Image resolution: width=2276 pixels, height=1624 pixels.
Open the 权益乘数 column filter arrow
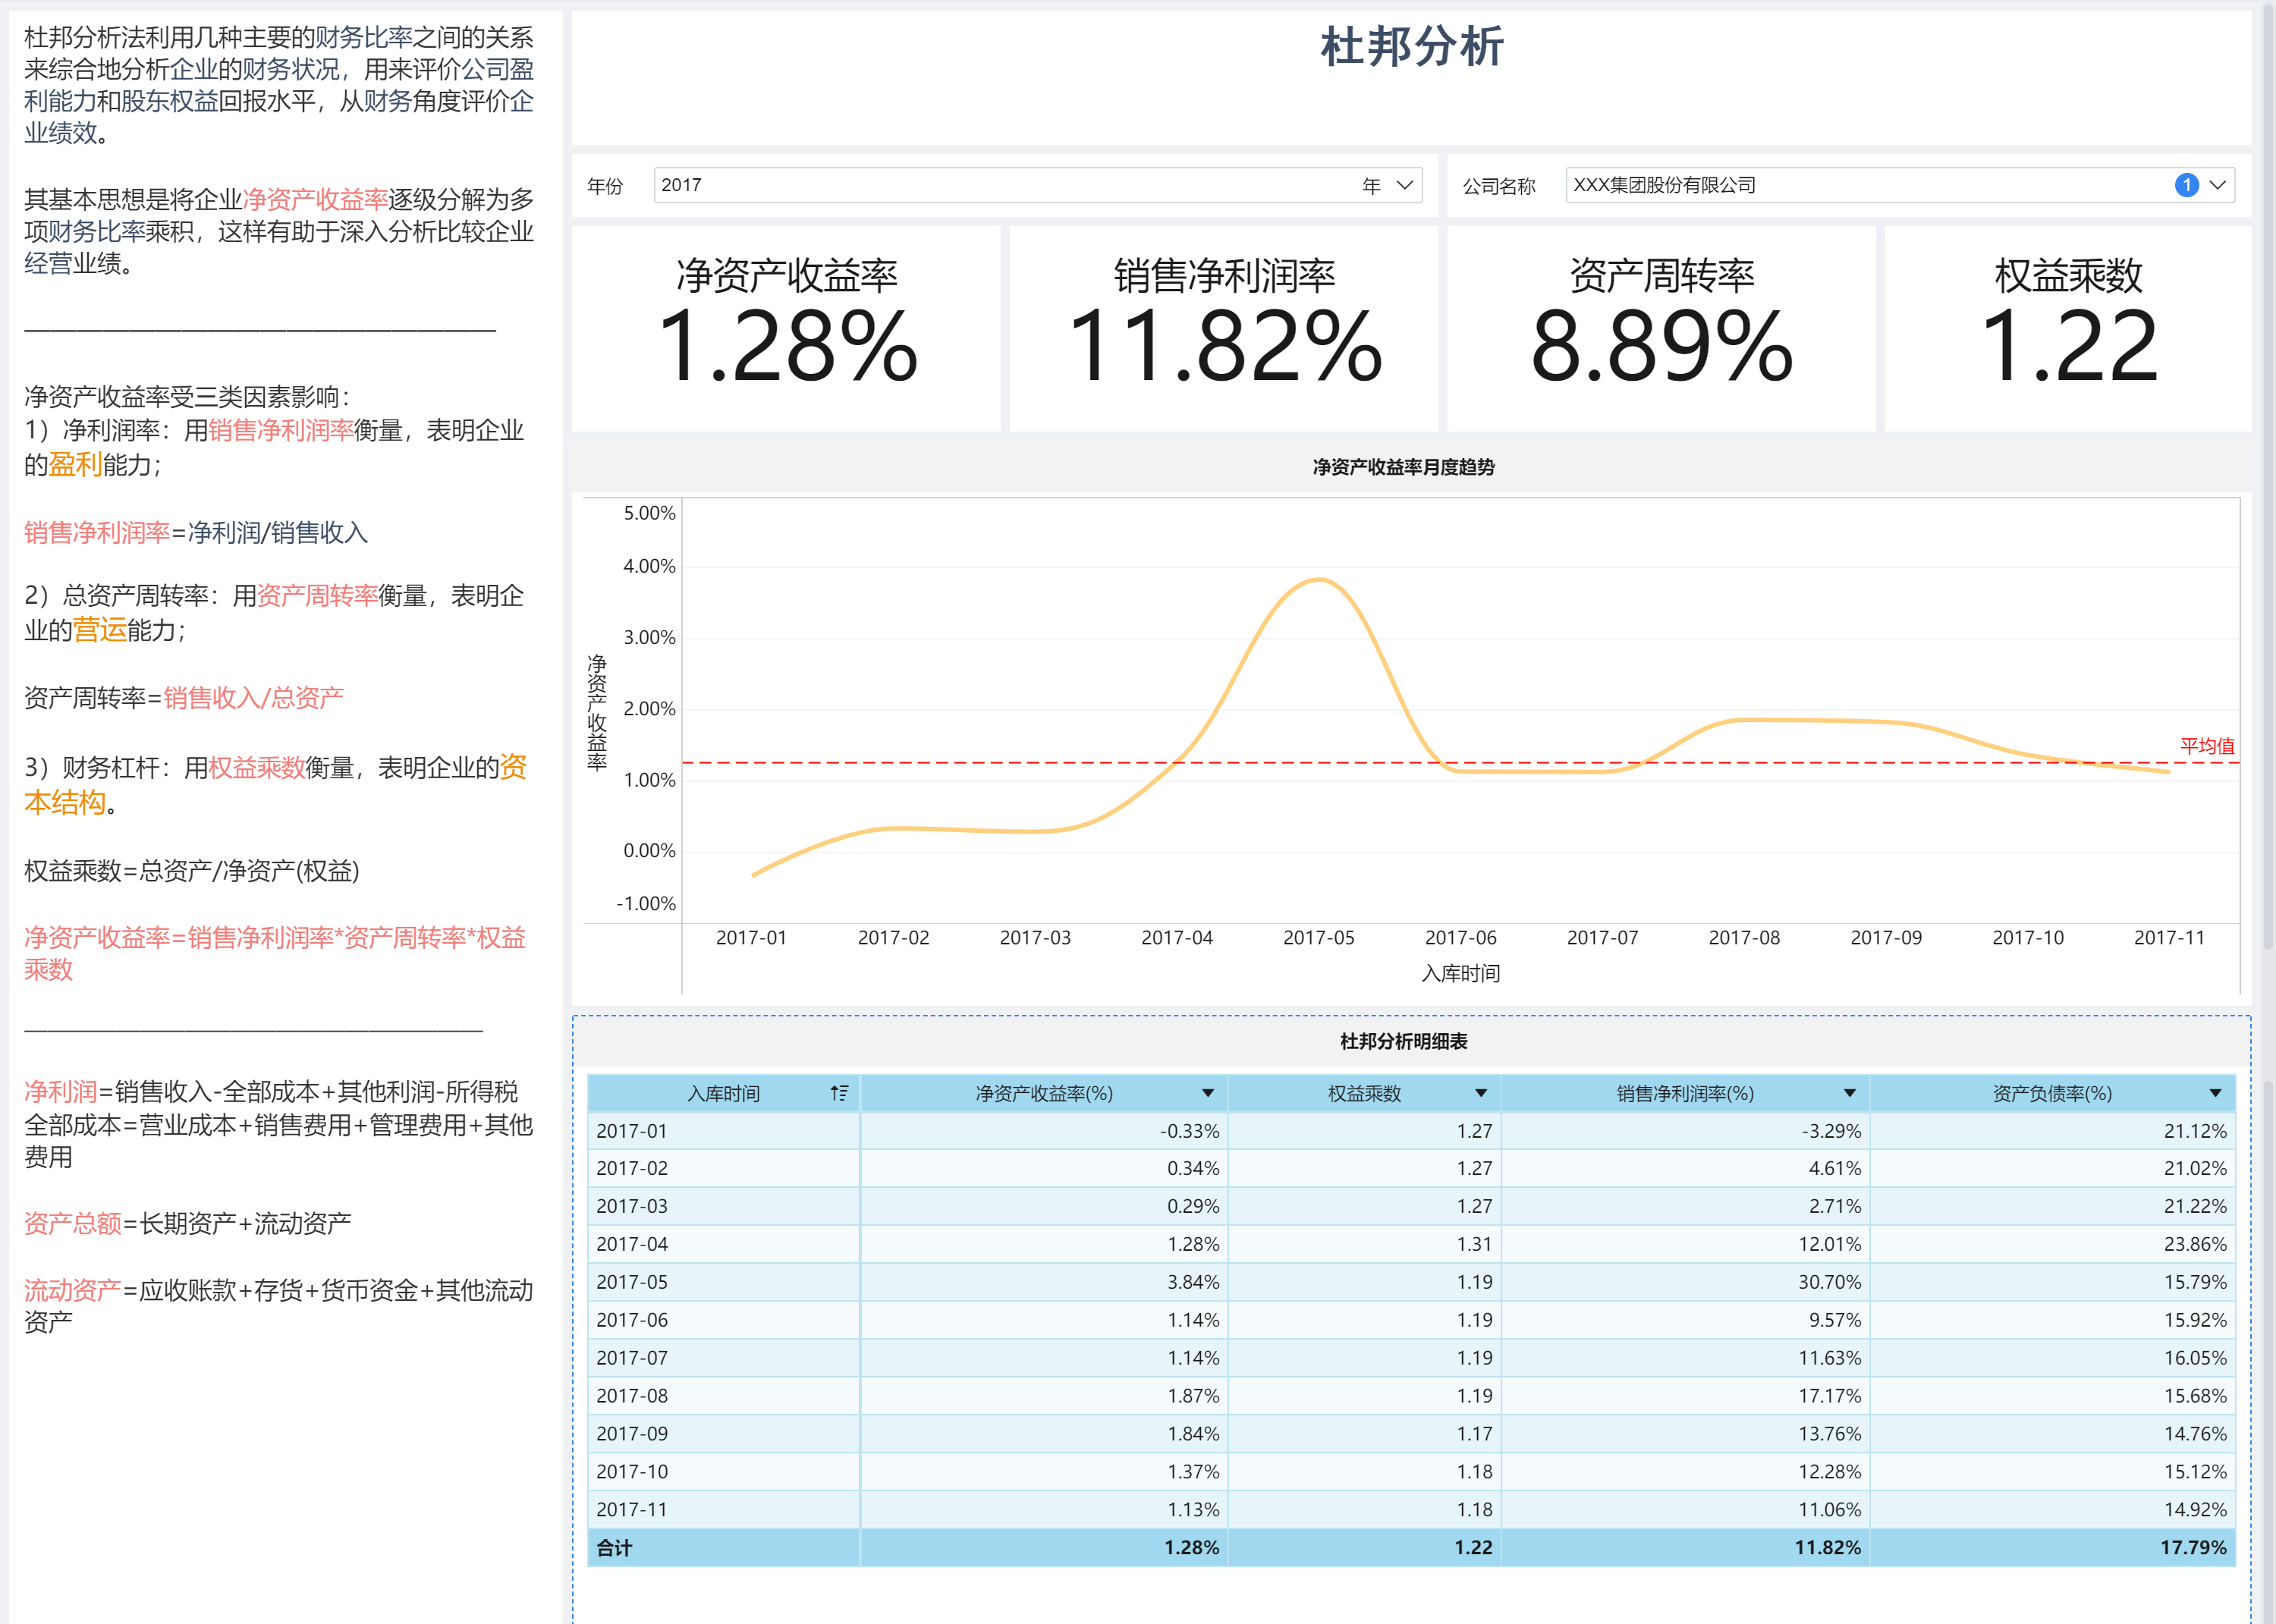click(x=1480, y=1093)
